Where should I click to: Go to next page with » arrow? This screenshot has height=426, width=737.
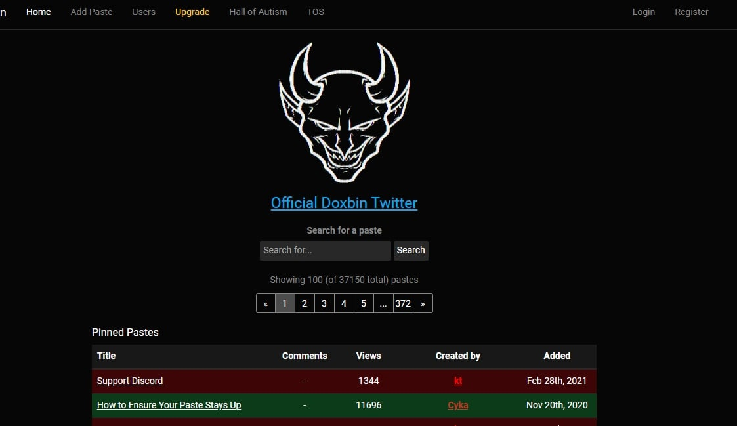[x=423, y=303]
